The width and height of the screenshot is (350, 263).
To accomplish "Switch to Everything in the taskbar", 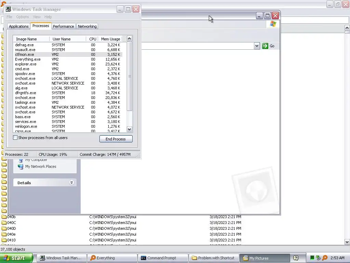I will tap(112, 258).
